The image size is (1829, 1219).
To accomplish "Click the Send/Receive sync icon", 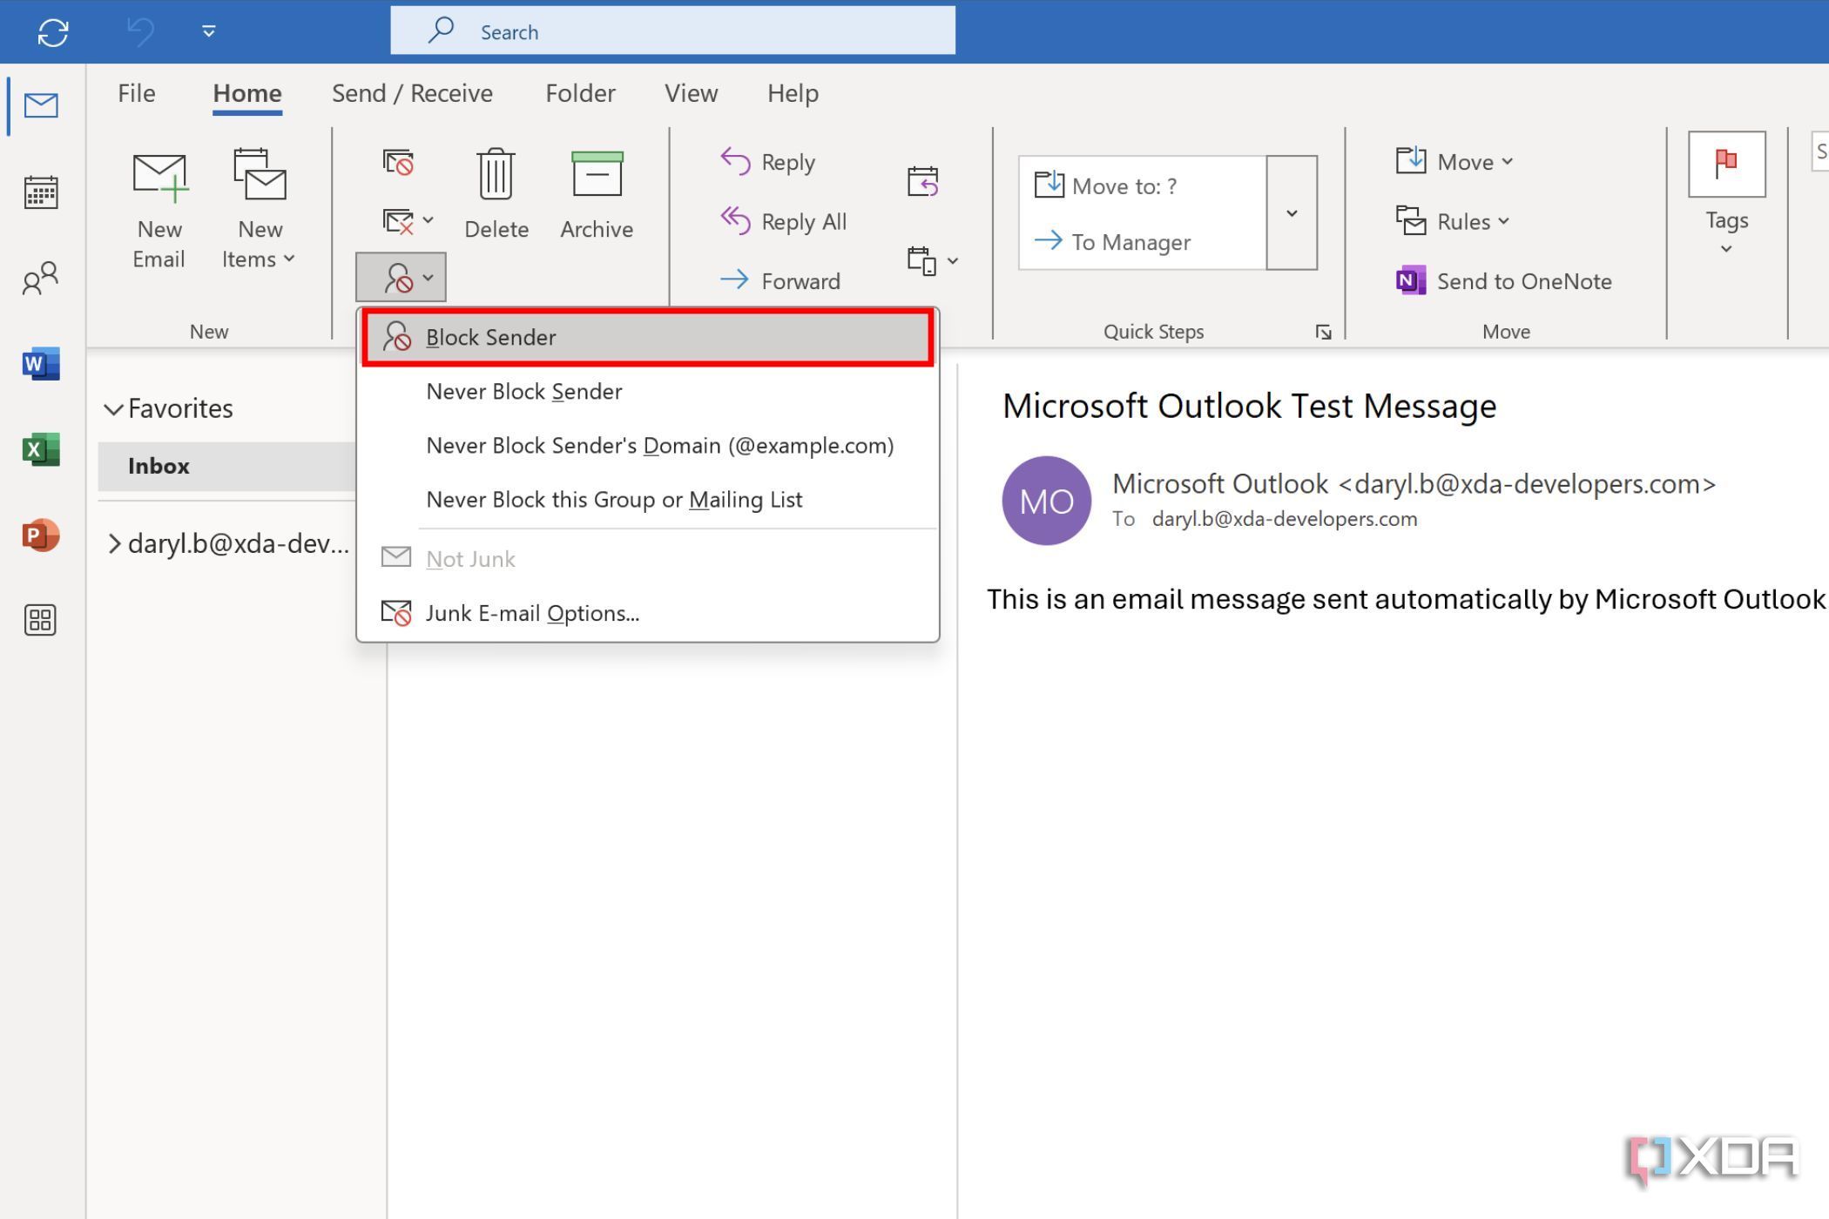I will 51,31.
